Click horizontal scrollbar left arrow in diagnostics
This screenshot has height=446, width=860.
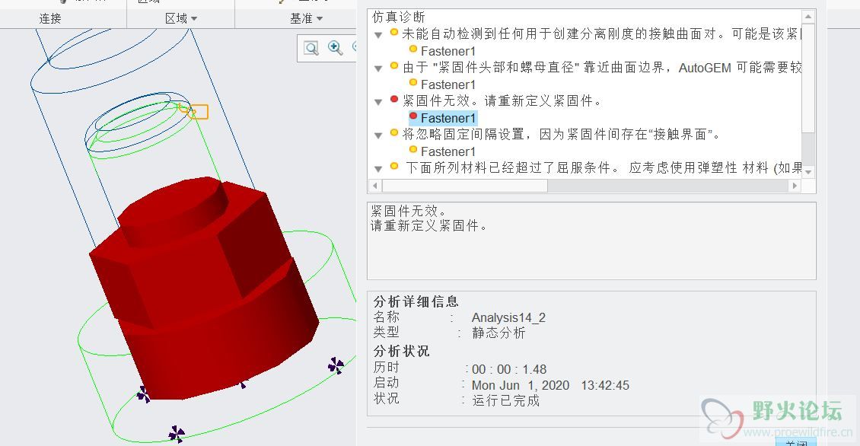[x=375, y=186]
